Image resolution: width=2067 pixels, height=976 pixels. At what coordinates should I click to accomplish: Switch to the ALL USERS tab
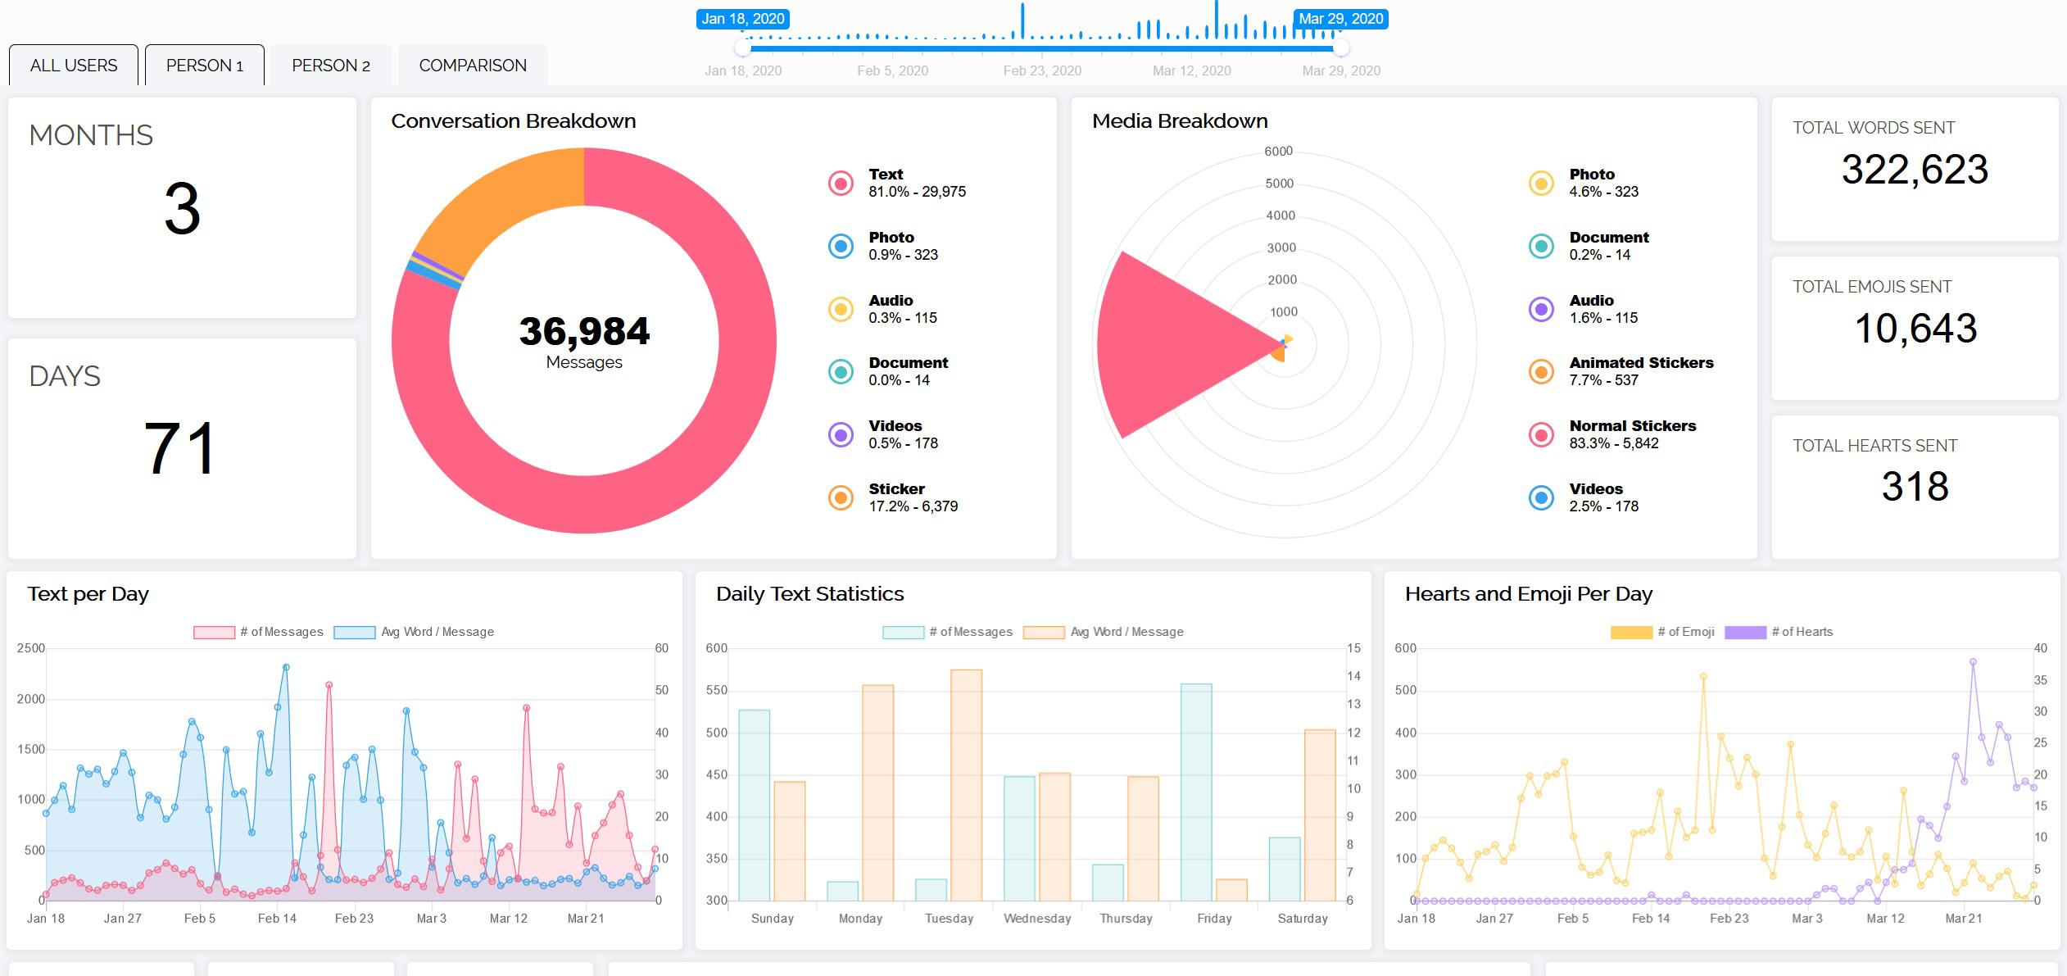[74, 66]
